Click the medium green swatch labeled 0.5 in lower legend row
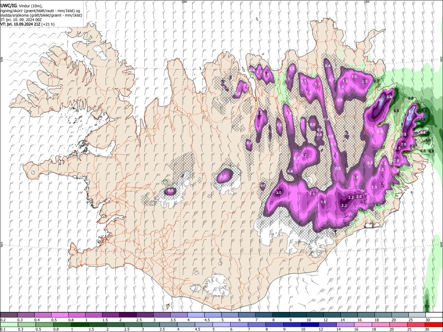This screenshot has height=332, width=443. point(45,324)
